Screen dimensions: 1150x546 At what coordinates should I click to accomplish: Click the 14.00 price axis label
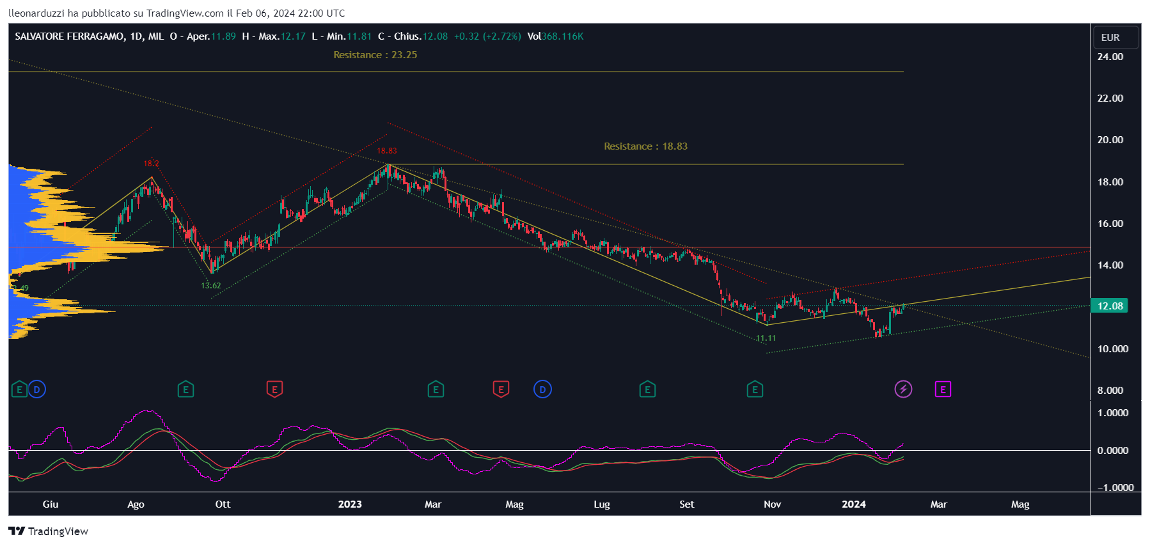(1110, 265)
